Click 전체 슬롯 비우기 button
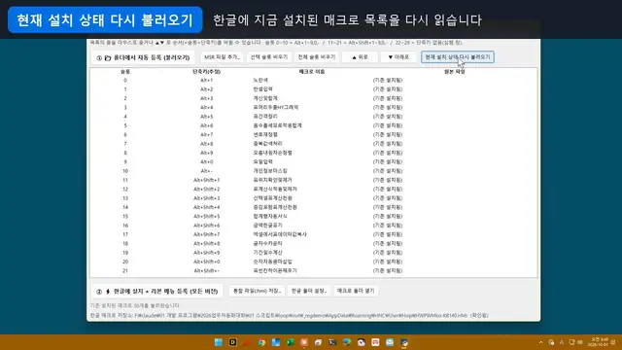Image resolution: width=622 pixels, height=350 pixels. tap(317, 57)
